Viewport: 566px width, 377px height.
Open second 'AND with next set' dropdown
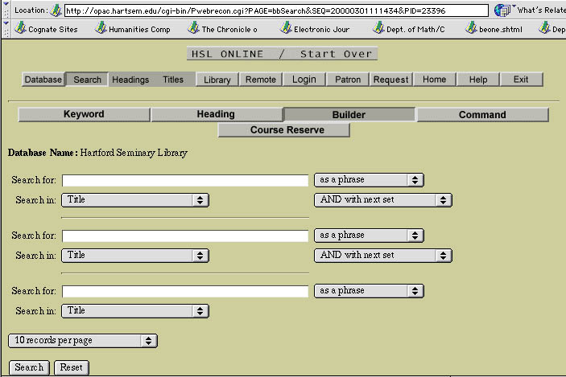coord(383,256)
